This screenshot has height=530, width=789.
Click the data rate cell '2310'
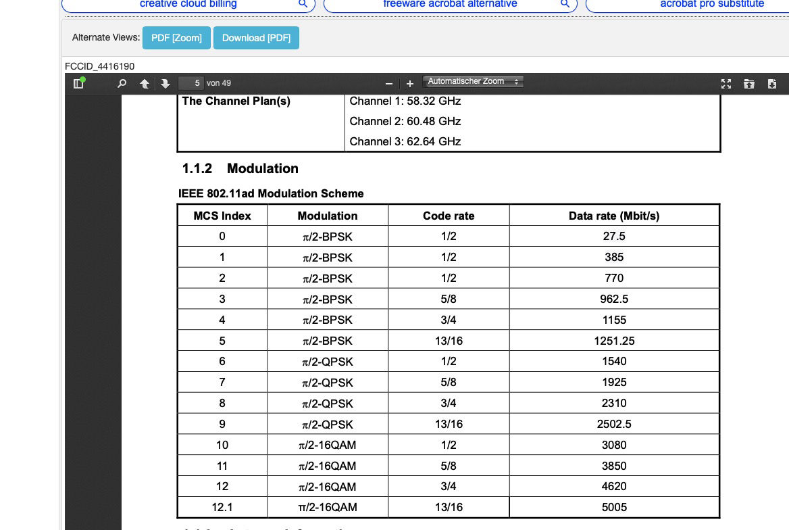tap(614, 403)
